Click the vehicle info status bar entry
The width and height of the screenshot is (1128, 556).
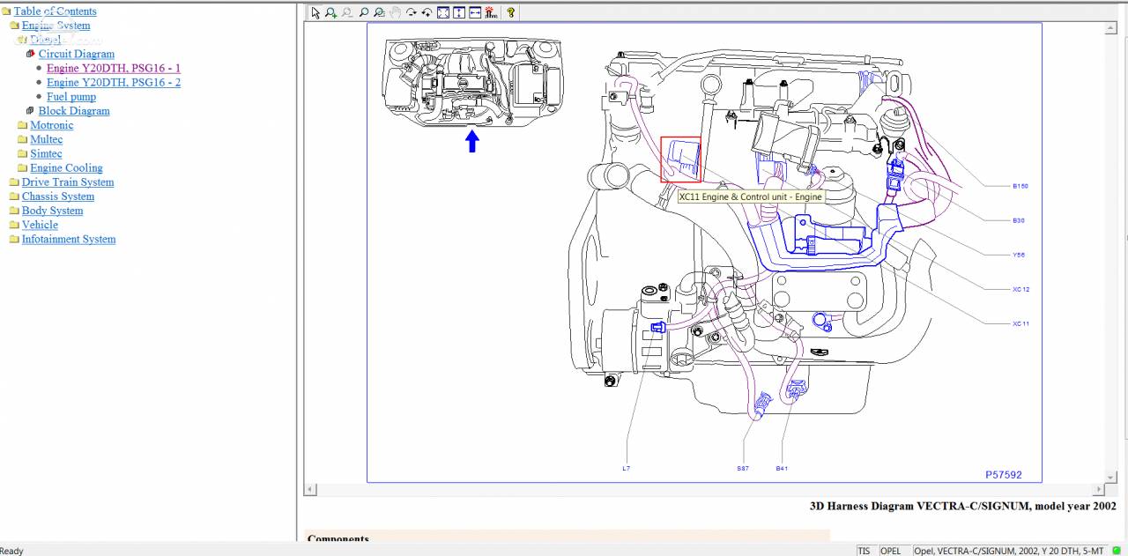pos(1008,551)
